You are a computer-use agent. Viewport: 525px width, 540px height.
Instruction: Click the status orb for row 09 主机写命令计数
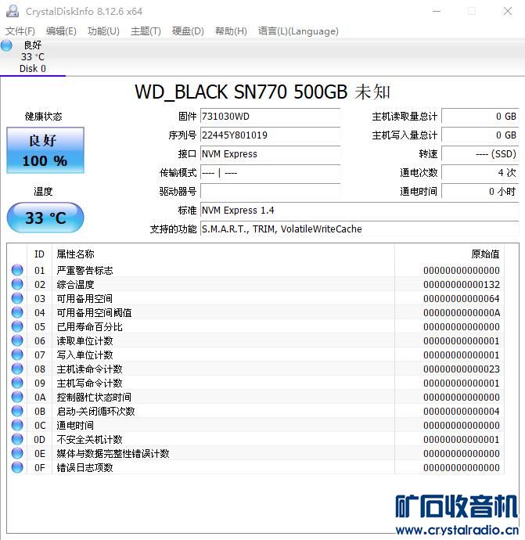tap(17, 383)
